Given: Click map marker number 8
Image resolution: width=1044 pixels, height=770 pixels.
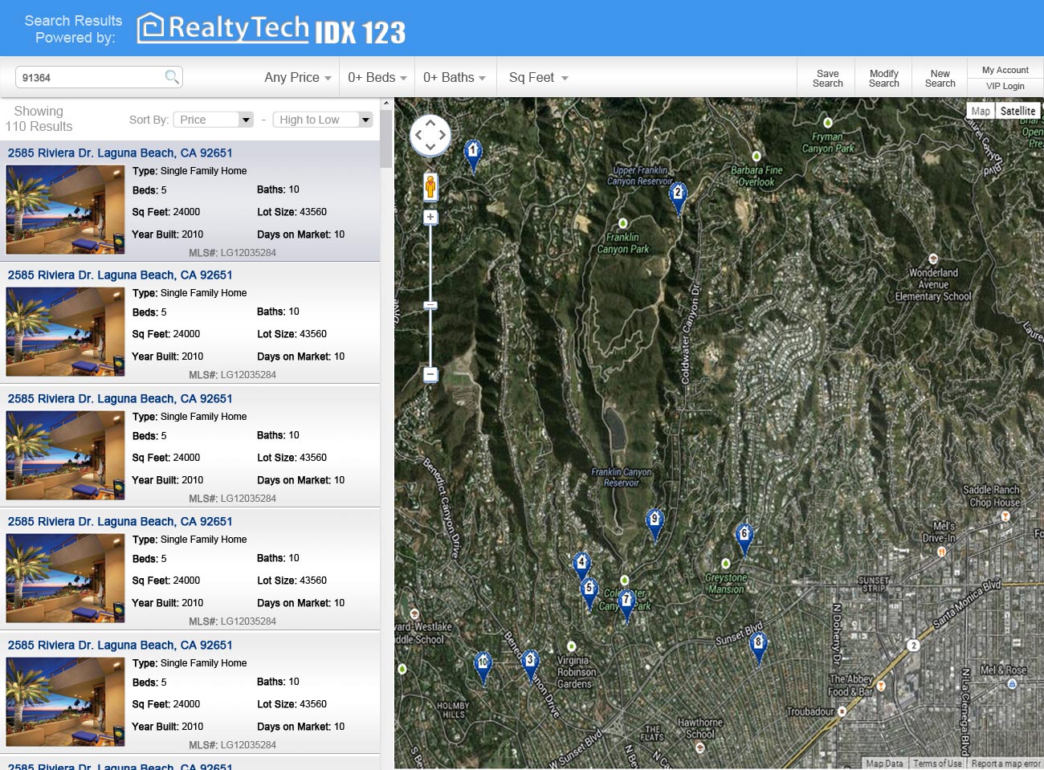Looking at the screenshot, I should [758, 647].
